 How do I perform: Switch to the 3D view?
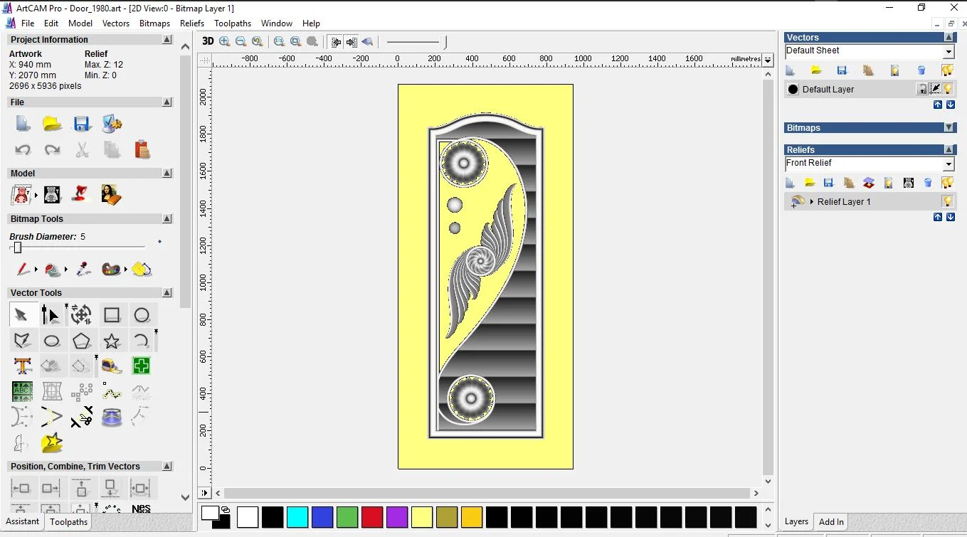coord(207,41)
